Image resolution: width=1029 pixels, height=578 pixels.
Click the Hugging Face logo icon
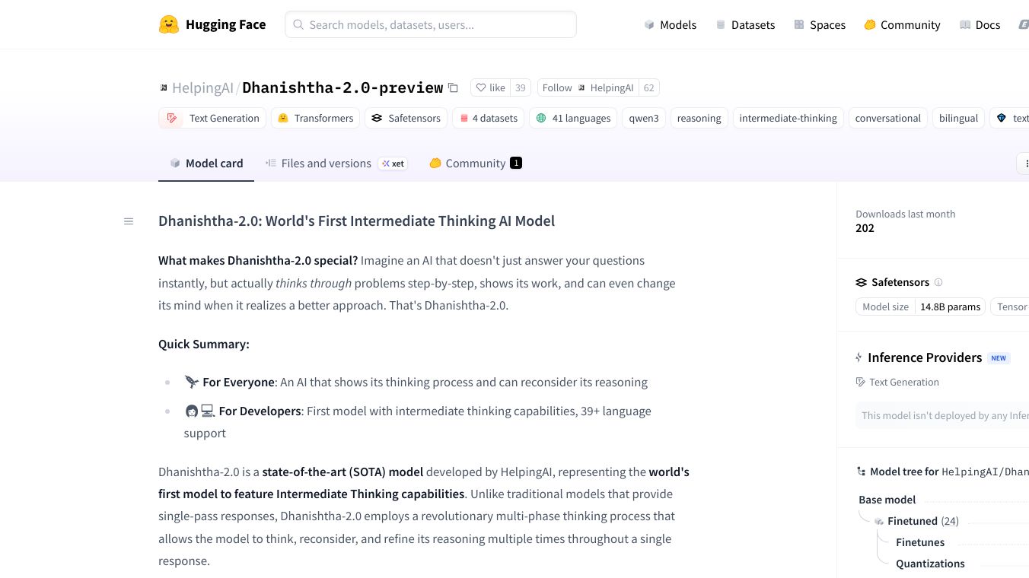coord(169,24)
